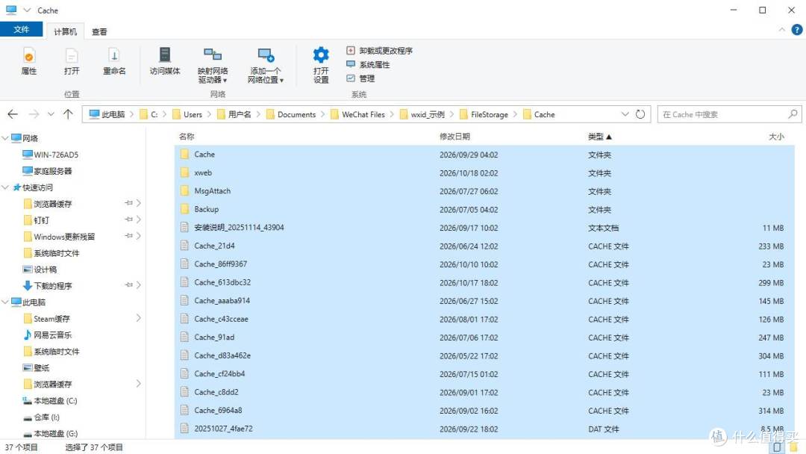Screen dimensions: 806x454
Task: Collapse the ribbon with chevron
Action: coord(782,30)
